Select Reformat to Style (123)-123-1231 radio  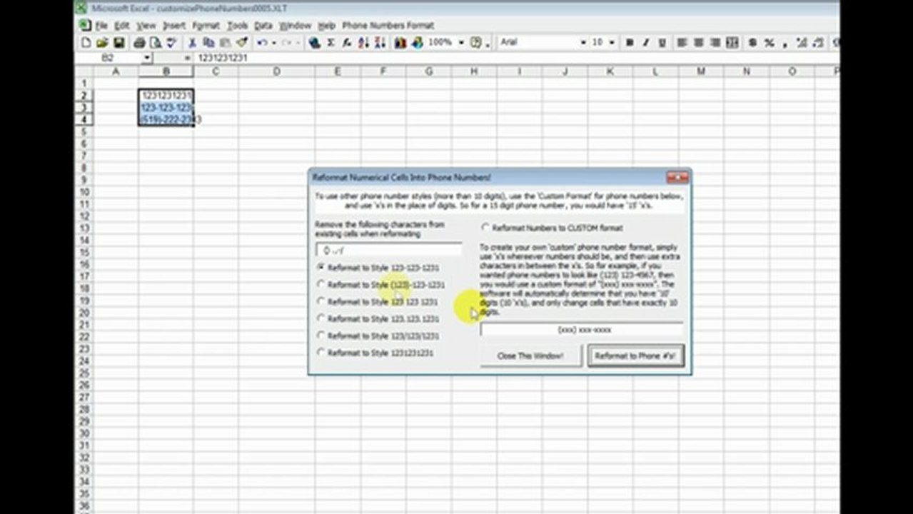[321, 284]
